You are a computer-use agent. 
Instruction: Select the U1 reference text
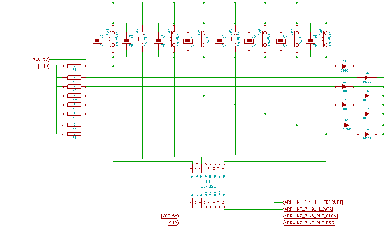[208, 182]
